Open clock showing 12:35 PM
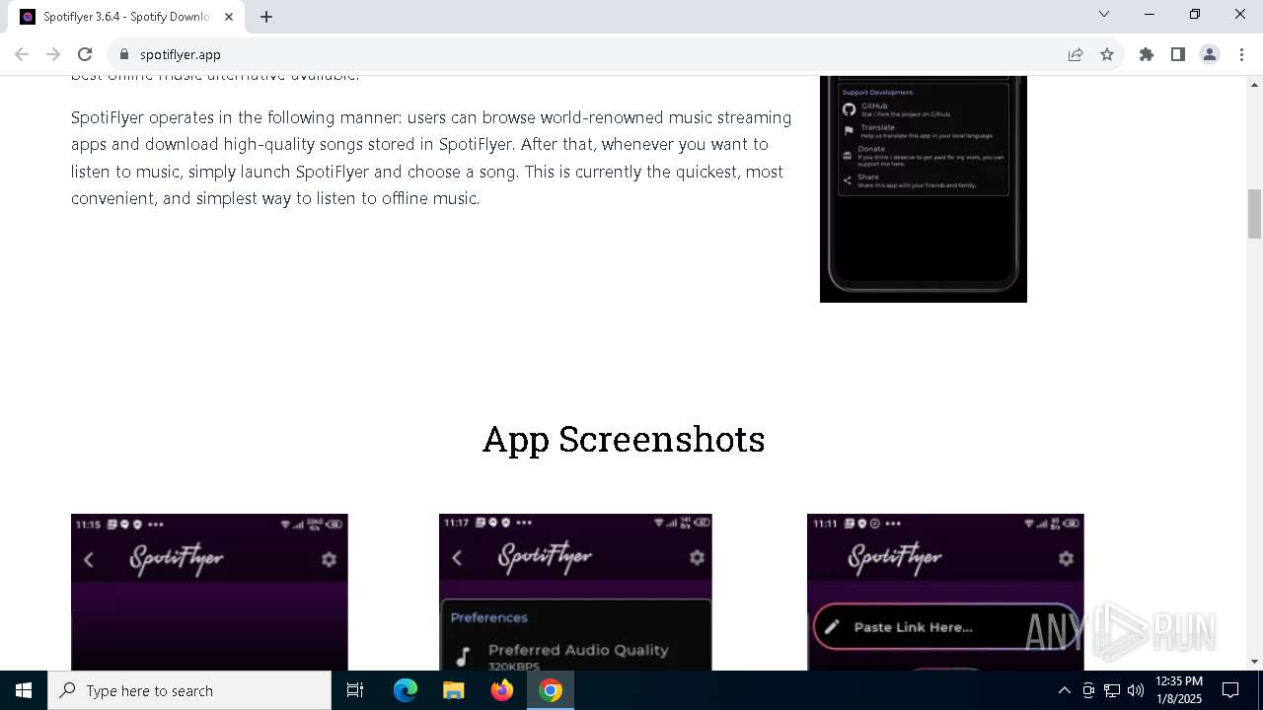This screenshot has width=1263, height=710. [1179, 690]
